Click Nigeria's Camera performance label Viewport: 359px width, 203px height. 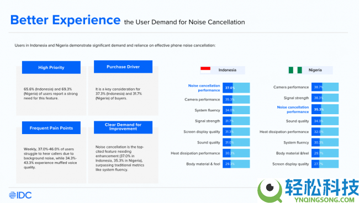point(291,87)
